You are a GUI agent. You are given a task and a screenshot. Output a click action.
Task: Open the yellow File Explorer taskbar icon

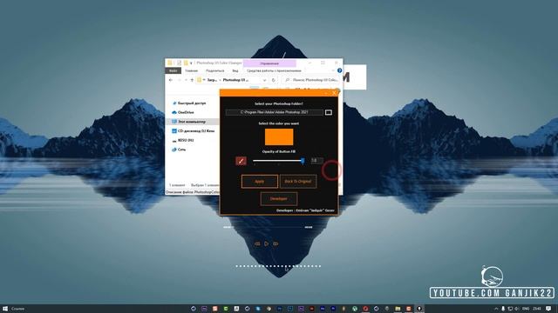coord(398,309)
